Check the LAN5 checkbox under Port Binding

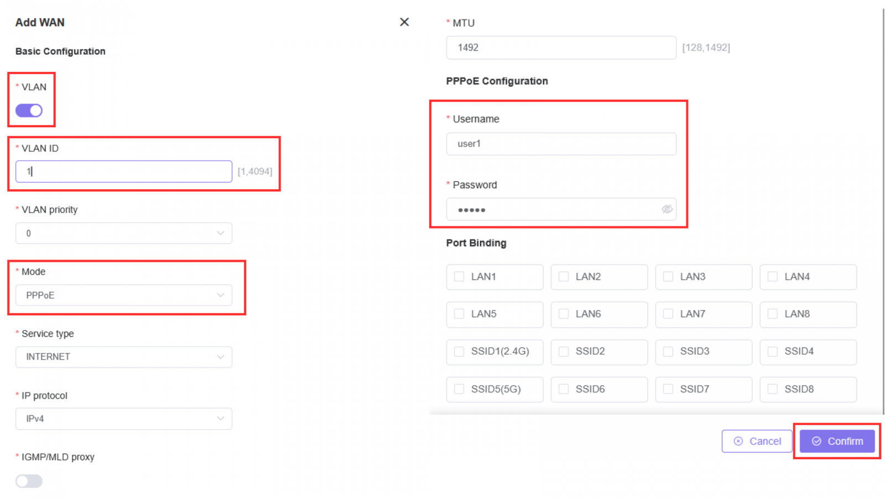tap(459, 314)
